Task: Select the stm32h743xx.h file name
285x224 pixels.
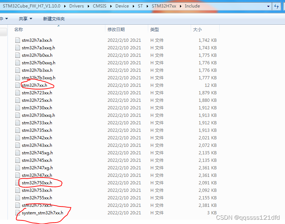Action: coord(37,145)
